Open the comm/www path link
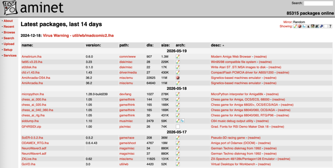The height and width of the screenshot is (168, 335). [x=128, y=57]
